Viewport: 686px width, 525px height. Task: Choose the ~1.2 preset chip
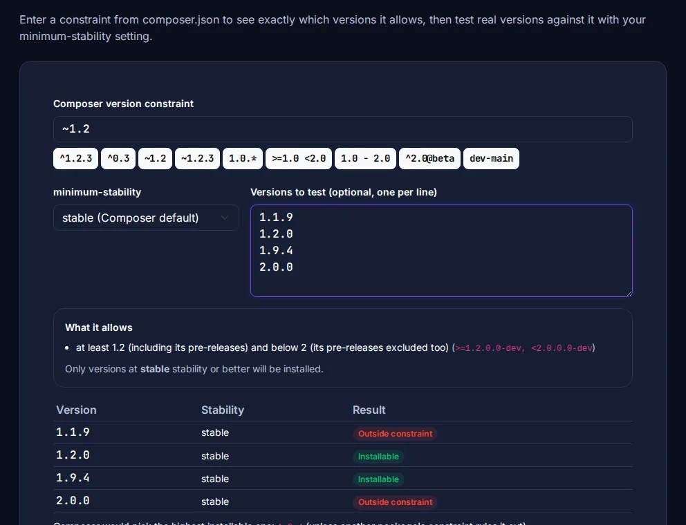156,158
